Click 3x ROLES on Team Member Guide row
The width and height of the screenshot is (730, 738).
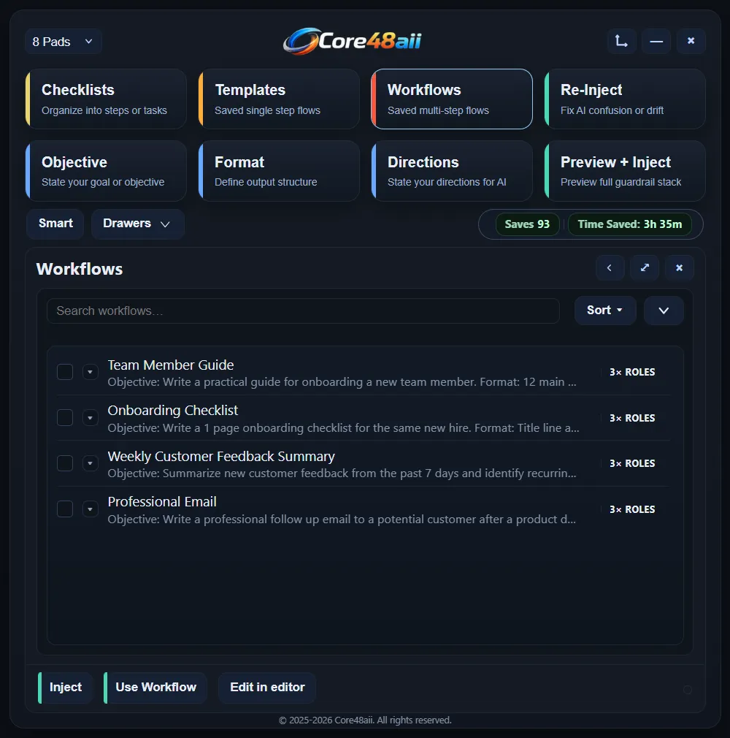click(632, 372)
